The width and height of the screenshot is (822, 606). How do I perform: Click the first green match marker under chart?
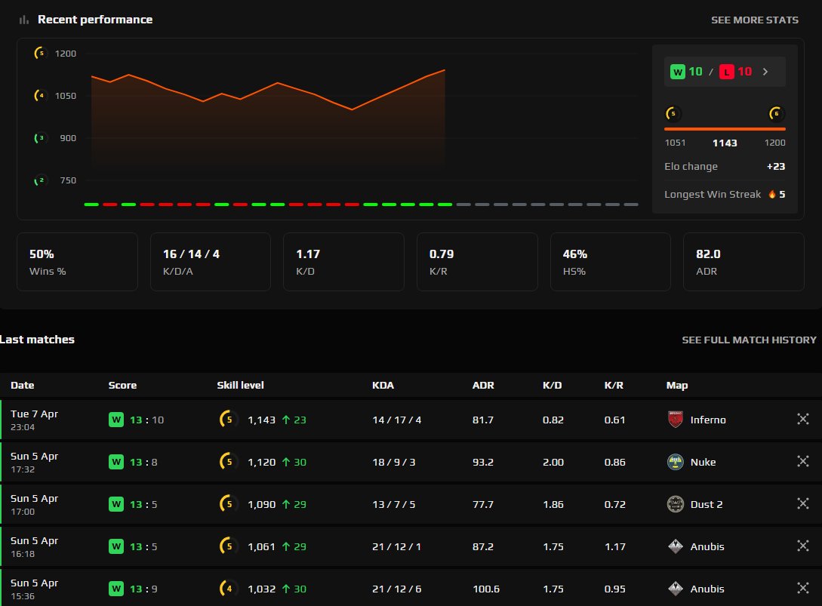click(x=91, y=205)
